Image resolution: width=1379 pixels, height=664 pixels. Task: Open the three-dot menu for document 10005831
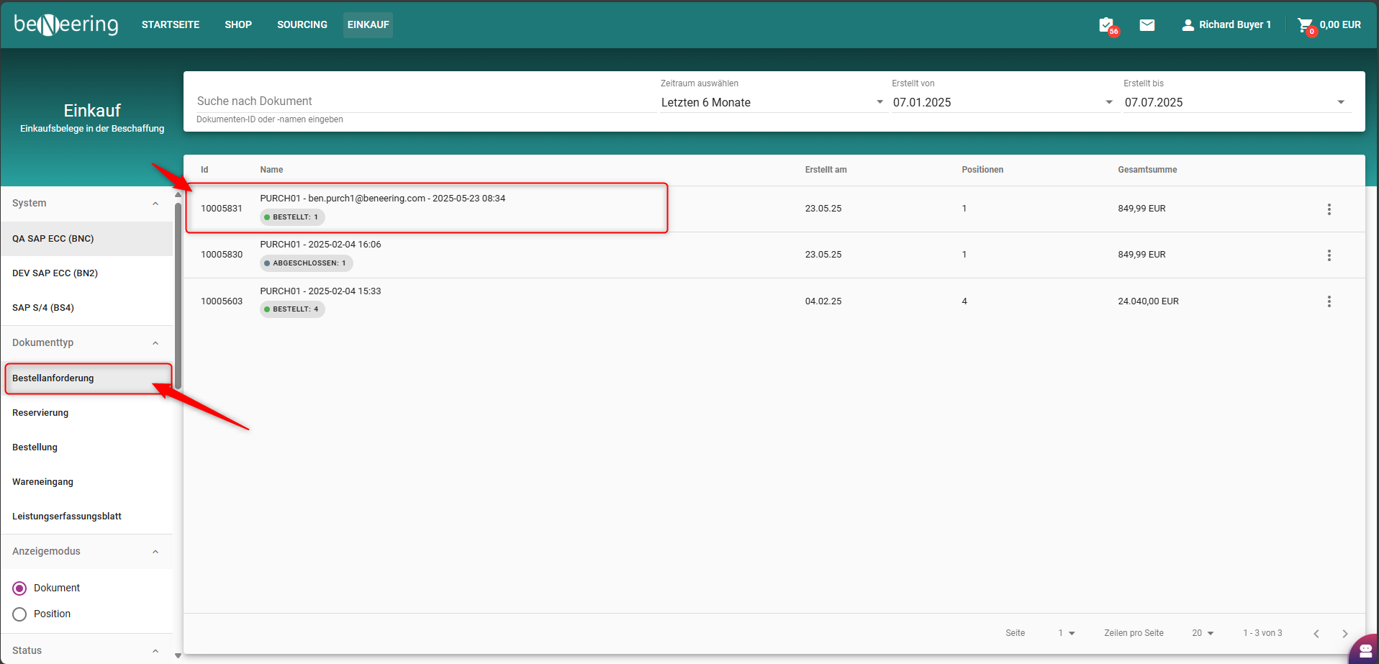[1329, 209]
